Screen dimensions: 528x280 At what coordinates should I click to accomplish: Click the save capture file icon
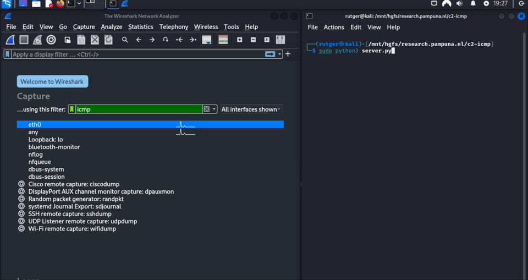(81, 40)
